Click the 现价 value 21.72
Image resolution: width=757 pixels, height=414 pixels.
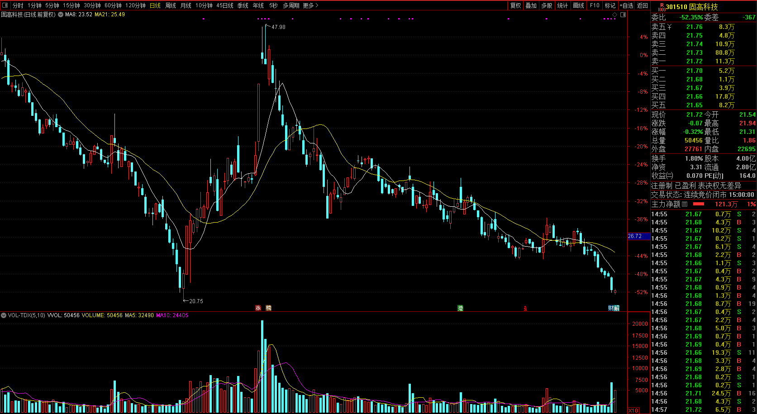(x=695, y=115)
